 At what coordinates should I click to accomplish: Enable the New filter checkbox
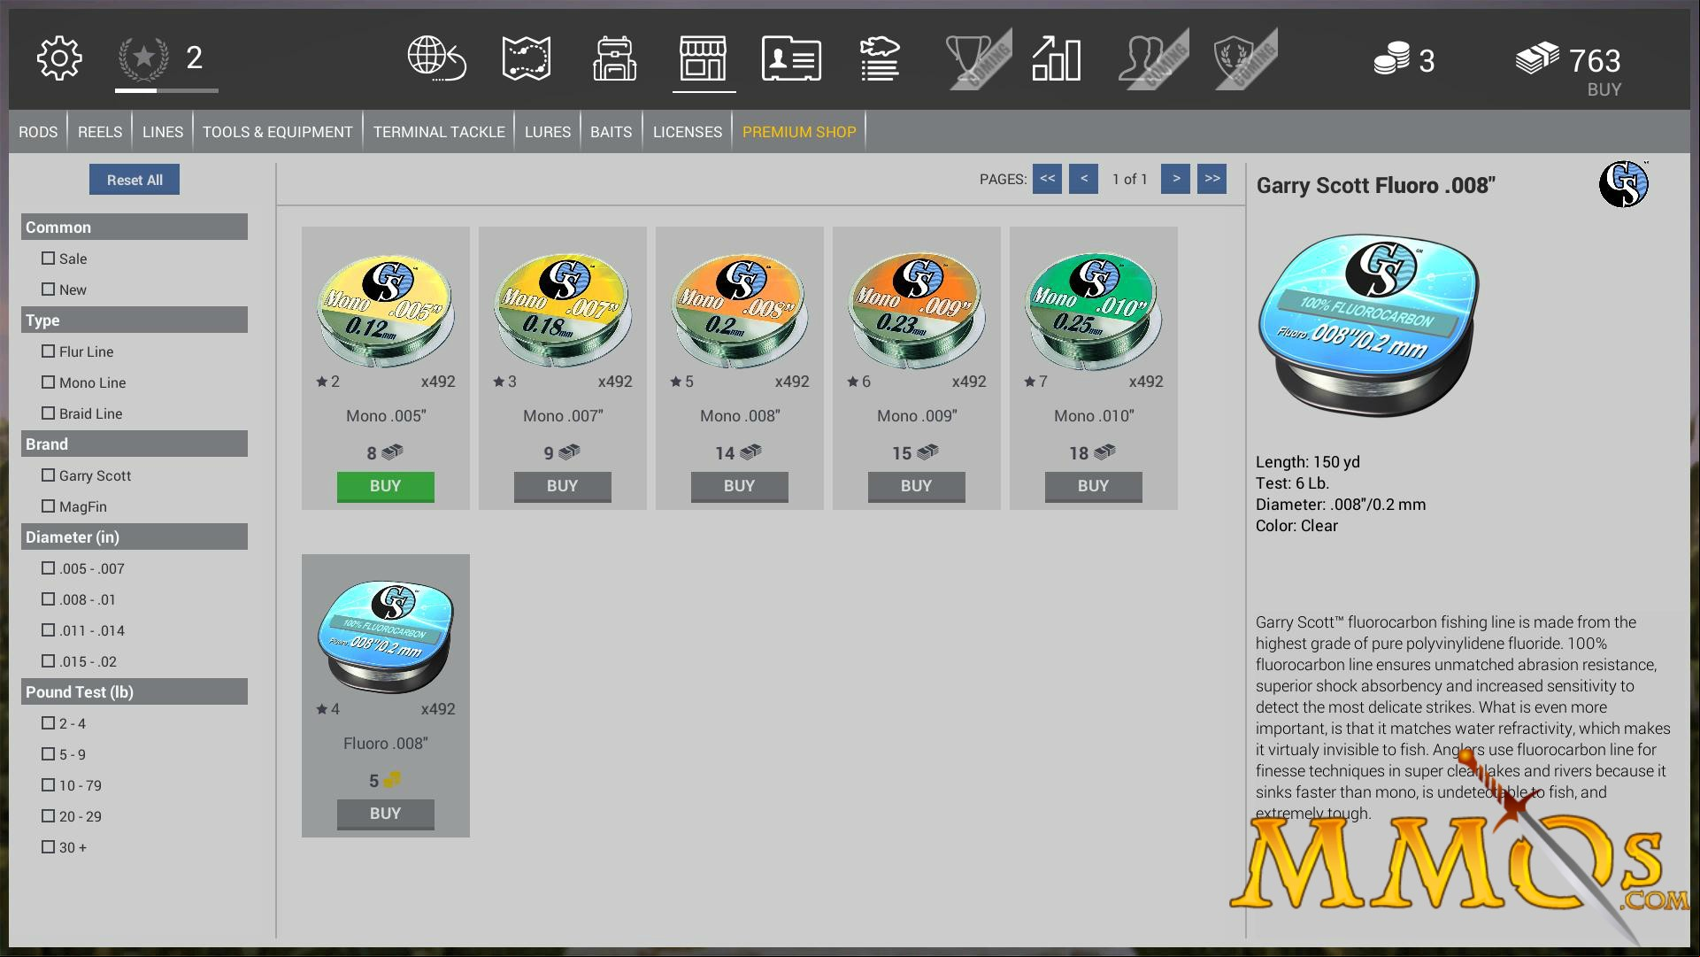49,289
